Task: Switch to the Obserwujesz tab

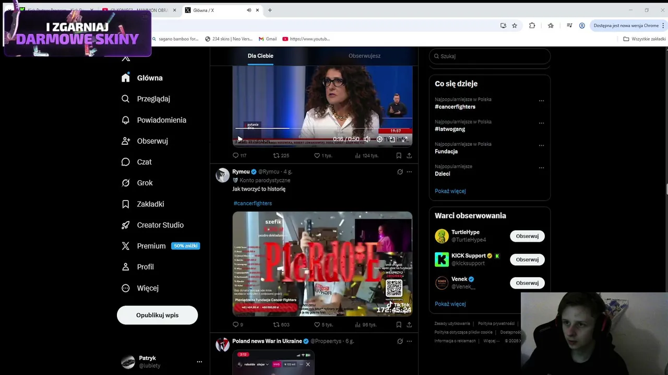Action: tap(364, 56)
